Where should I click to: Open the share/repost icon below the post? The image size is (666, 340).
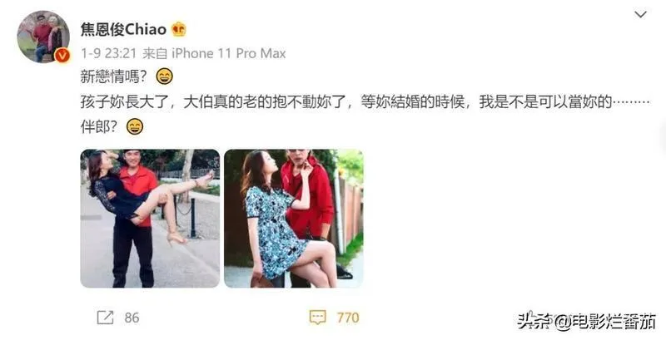(x=105, y=317)
